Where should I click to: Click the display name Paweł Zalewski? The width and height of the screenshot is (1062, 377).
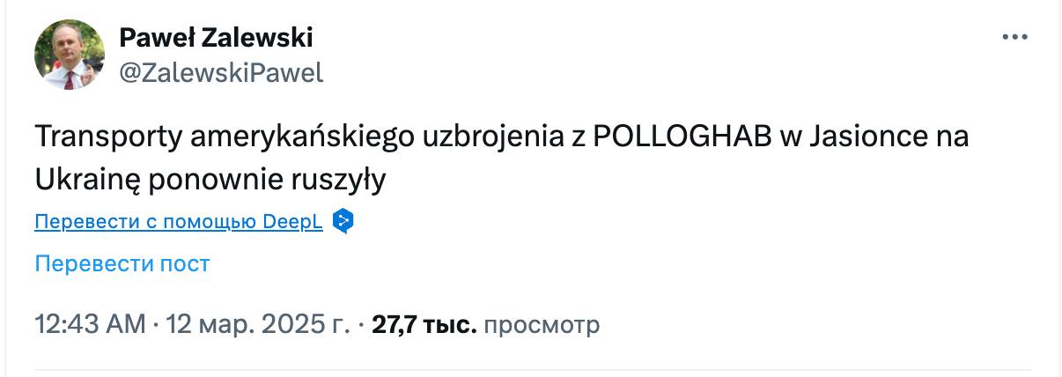pyautogui.click(x=216, y=38)
